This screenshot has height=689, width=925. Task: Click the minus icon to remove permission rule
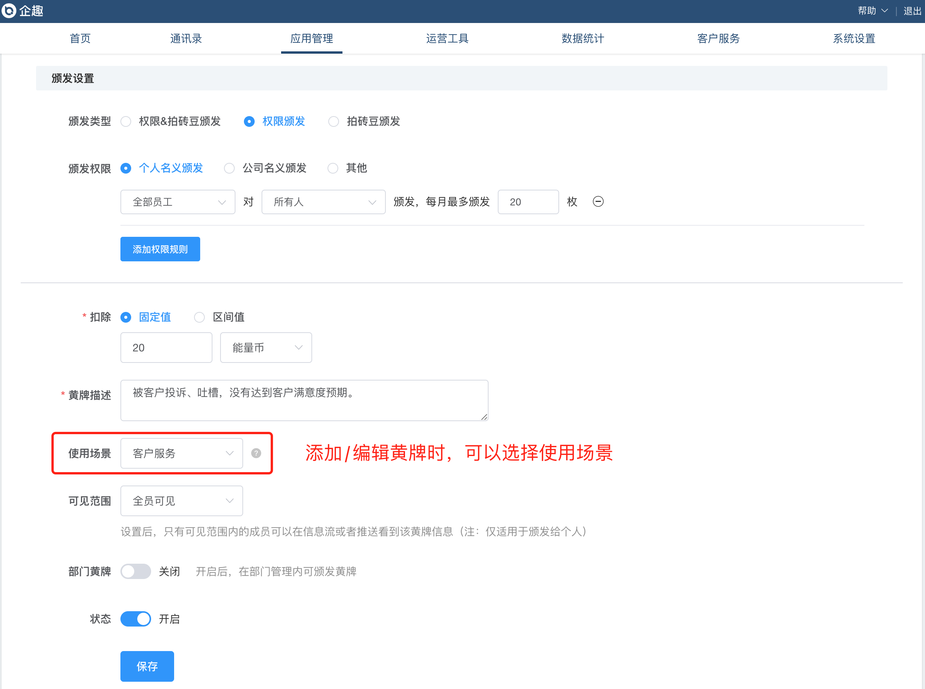pyautogui.click(x=598, y=202)
